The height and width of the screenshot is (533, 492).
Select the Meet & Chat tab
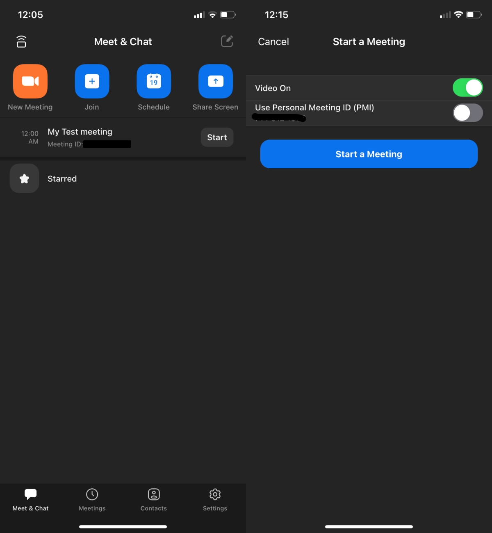tap(30, 500)
